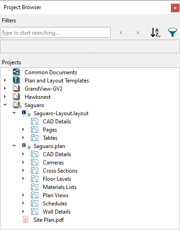This screenshot has width=180, height=230.
Task: Click the Cameras folder icon
Action: click(x=35, y=163)
